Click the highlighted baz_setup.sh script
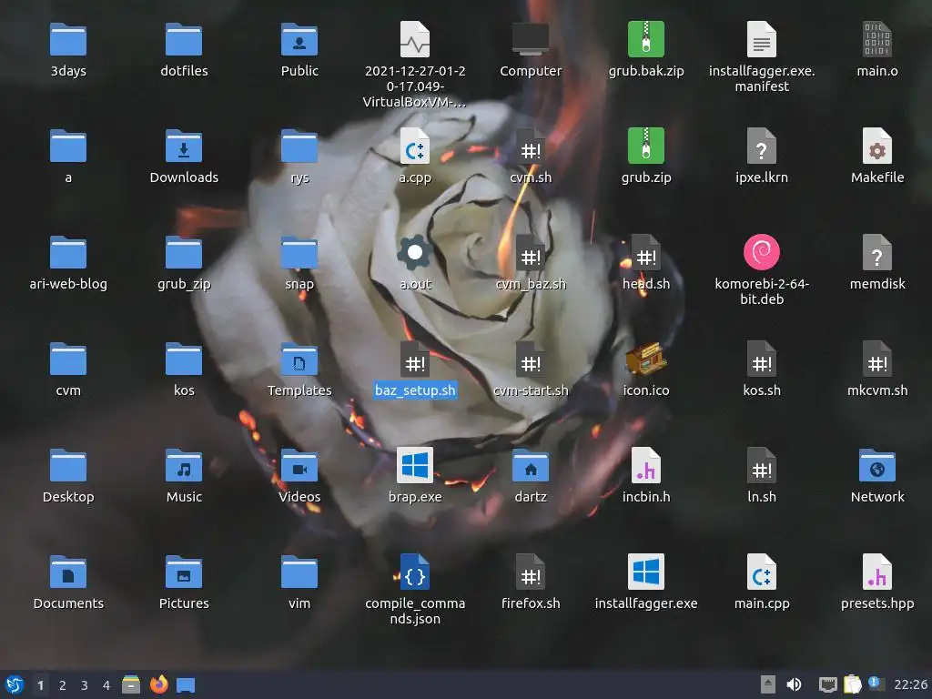932x699 pixels. pos(415,359)
